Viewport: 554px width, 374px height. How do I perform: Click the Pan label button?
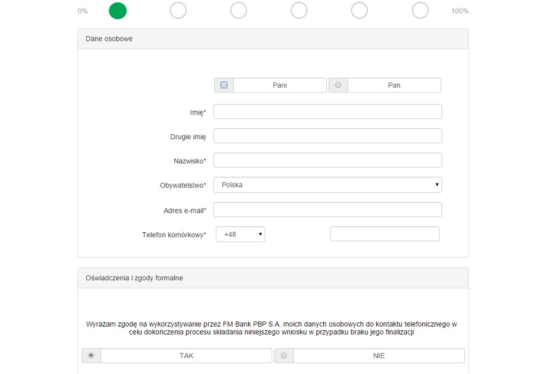395,85
